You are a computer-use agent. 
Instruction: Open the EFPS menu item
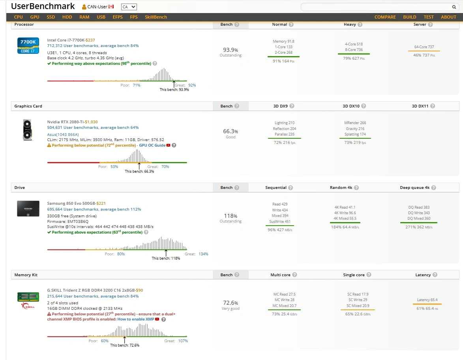coord(118,17)
